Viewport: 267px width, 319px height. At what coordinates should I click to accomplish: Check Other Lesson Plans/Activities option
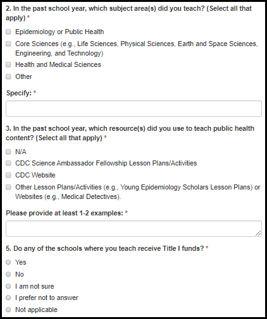8,187
